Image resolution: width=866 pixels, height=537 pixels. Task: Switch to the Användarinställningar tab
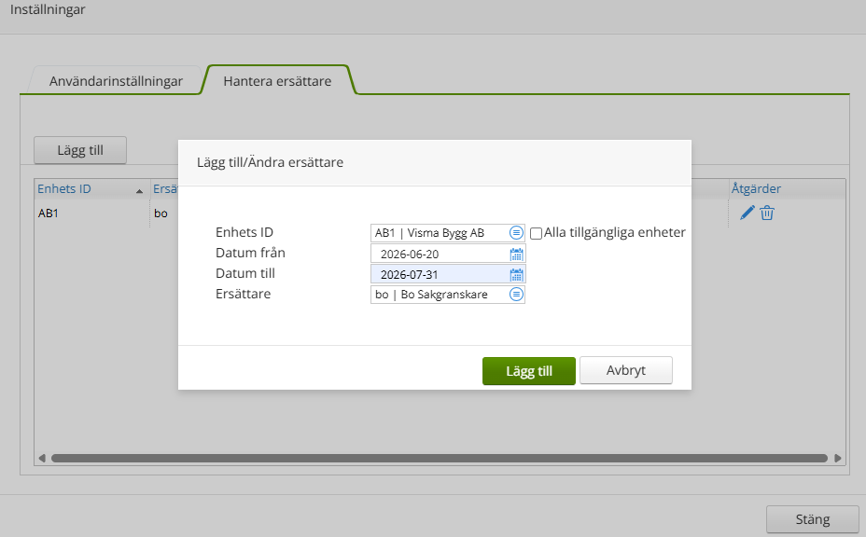point(116,81)
